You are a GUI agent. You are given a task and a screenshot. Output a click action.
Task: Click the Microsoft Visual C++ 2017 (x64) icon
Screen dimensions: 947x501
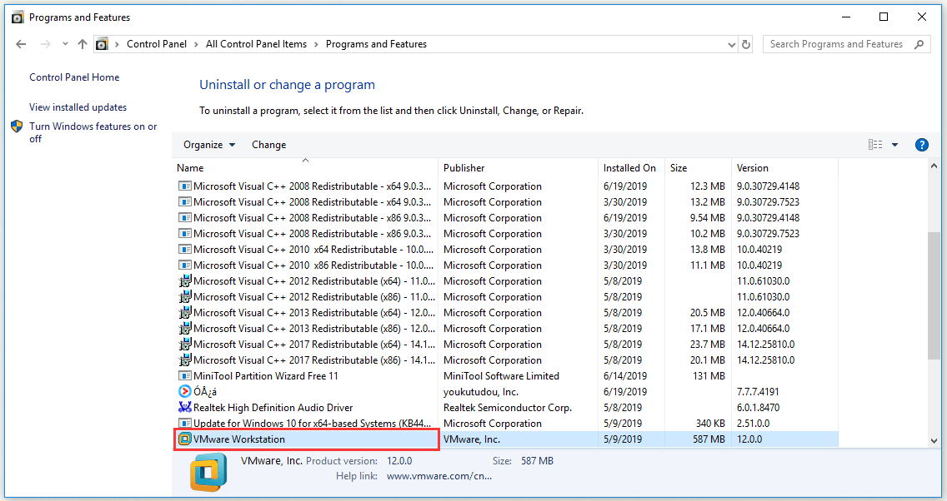pyautogui.click(x=184, y=344)
